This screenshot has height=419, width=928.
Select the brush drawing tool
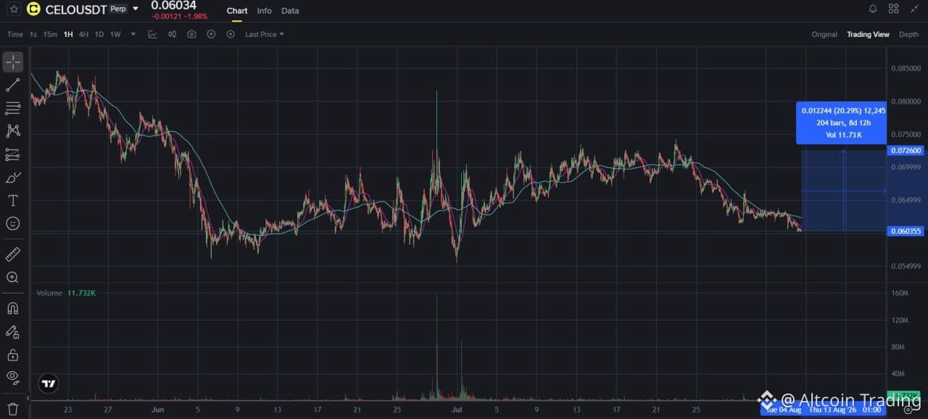click(x=13, y=178)
